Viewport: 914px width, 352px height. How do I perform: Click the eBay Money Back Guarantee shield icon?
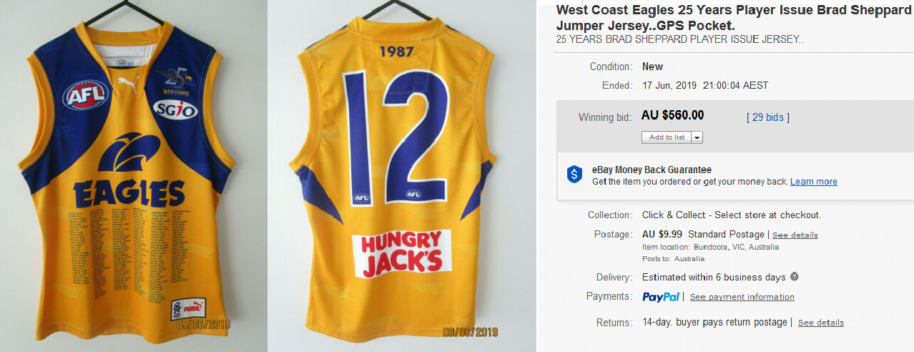pyautogui.click(x=574, y=175)
